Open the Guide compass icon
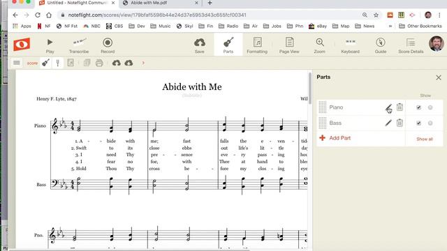447x251 pixels. (380, 45)
